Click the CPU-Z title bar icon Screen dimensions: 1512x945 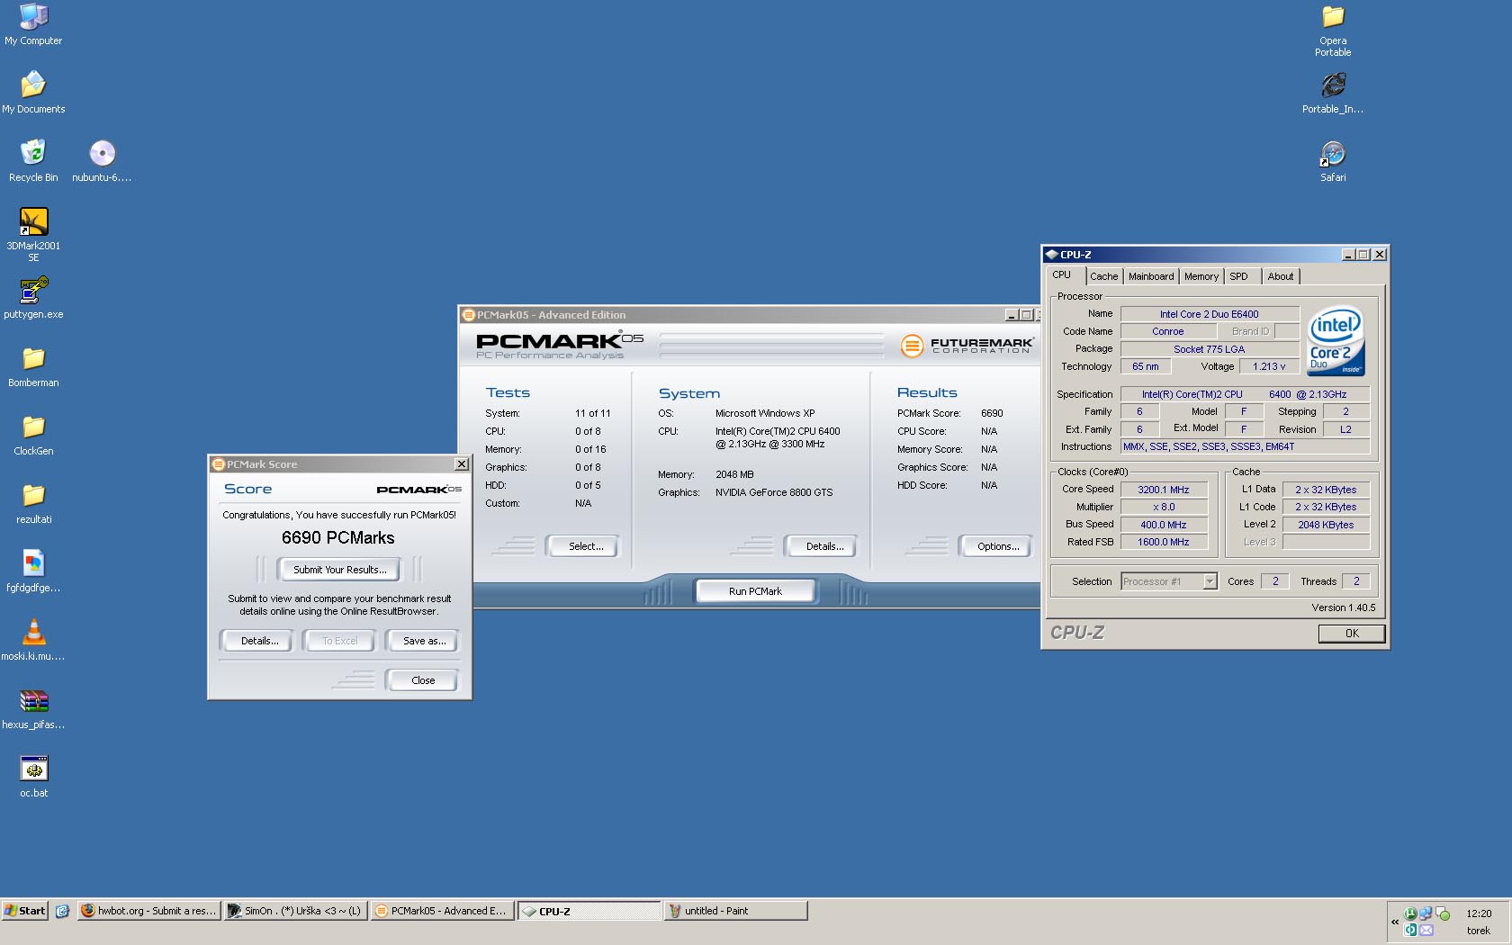click(x=1051, y=255)
